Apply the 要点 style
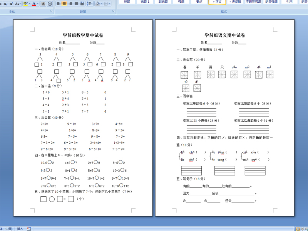308x231 pixels. tap(199, 2)
